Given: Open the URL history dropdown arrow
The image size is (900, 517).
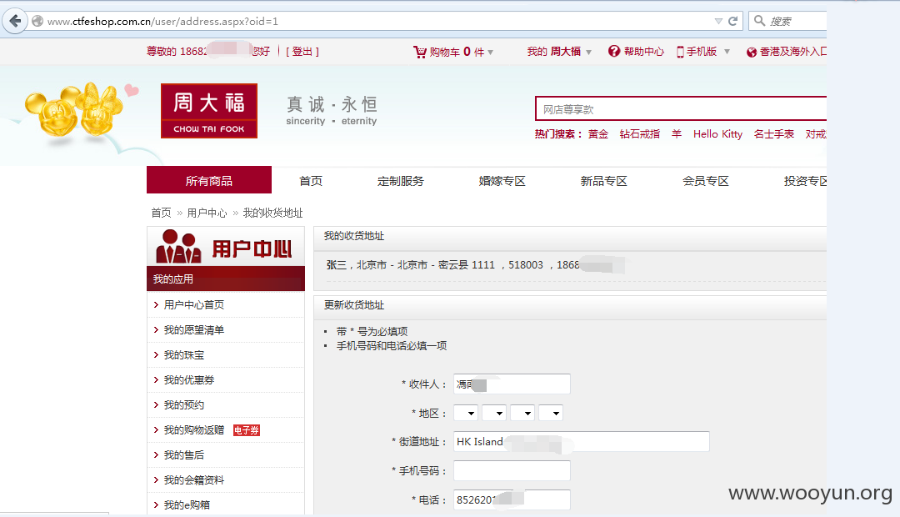Looking at the screenshot, I should 718,21.
